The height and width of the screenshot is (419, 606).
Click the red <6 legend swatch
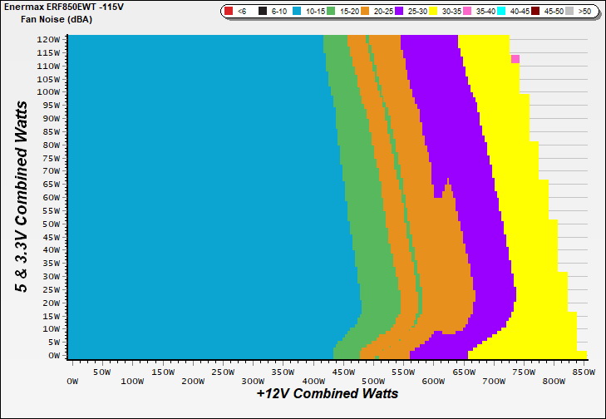click(x=229, y=12)
